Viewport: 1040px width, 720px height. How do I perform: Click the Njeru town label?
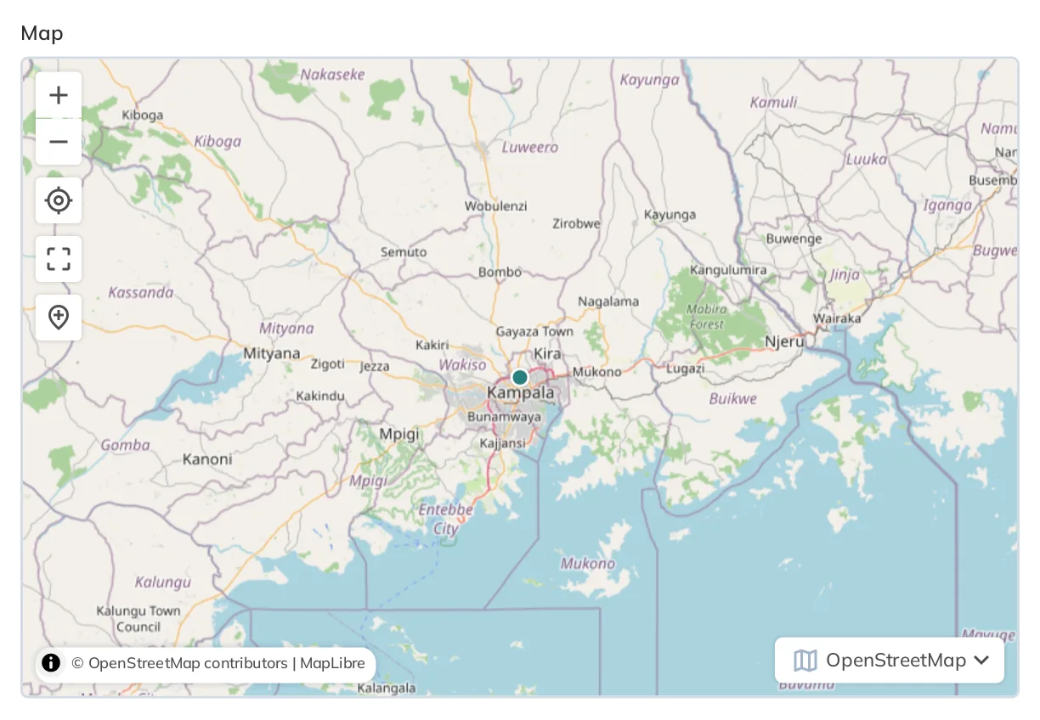pos(784,342)
